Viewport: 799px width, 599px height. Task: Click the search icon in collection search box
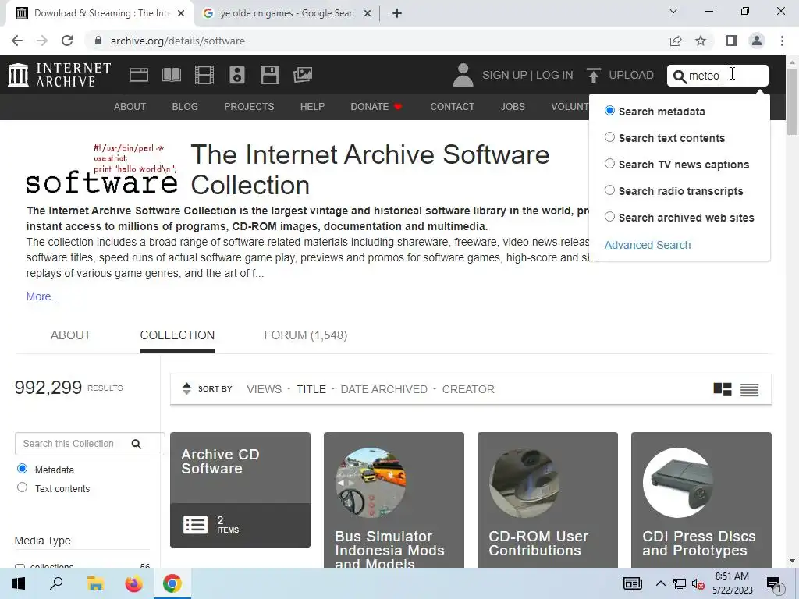pos(136,444)
